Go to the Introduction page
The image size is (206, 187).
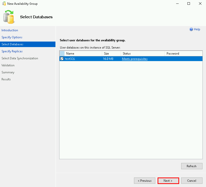10,30
